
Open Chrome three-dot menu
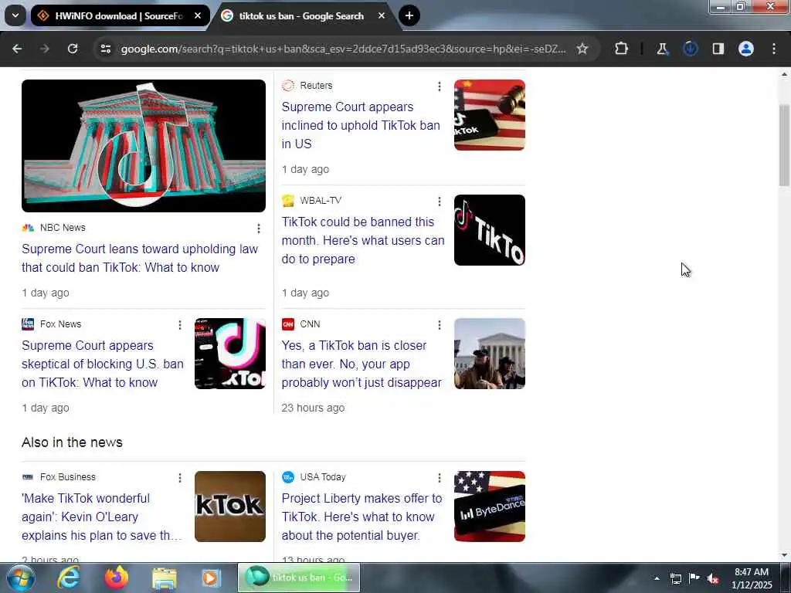point(774,49)
